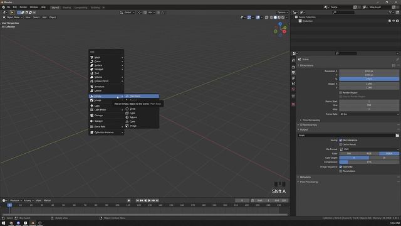The width and height of the screenshot is (401, 226).
Task: Click the Collection Instance icon in Add menu
Action: coord(91,132)
